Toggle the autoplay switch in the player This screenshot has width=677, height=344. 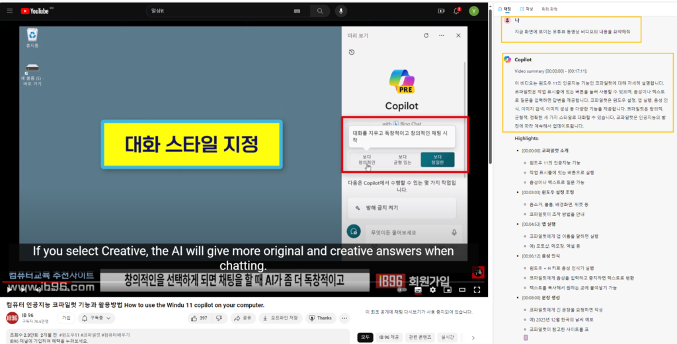pos(402,290)
